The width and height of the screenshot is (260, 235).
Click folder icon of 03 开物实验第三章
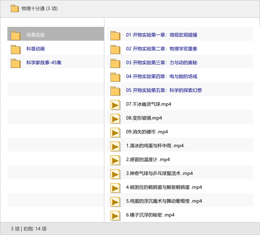(x=115, y=63)
